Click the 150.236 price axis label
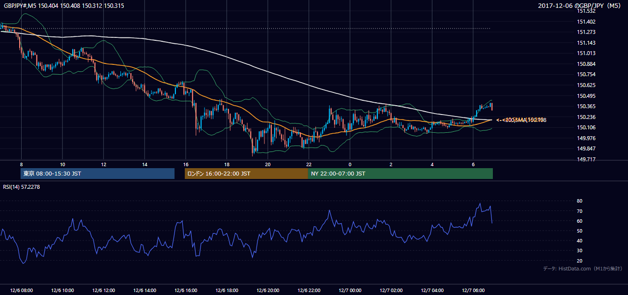628x295 pixels. tap(586, 118)
